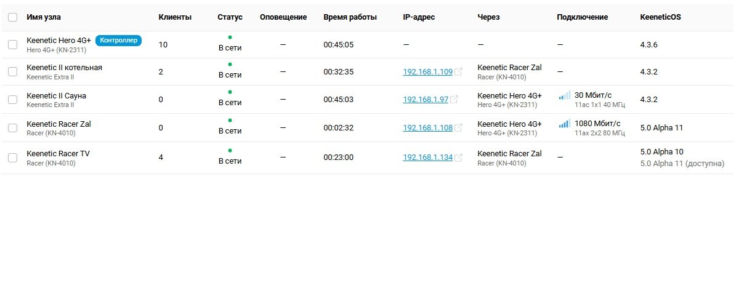Open external link icon beside 192.168.1.97

coord(454,100)
